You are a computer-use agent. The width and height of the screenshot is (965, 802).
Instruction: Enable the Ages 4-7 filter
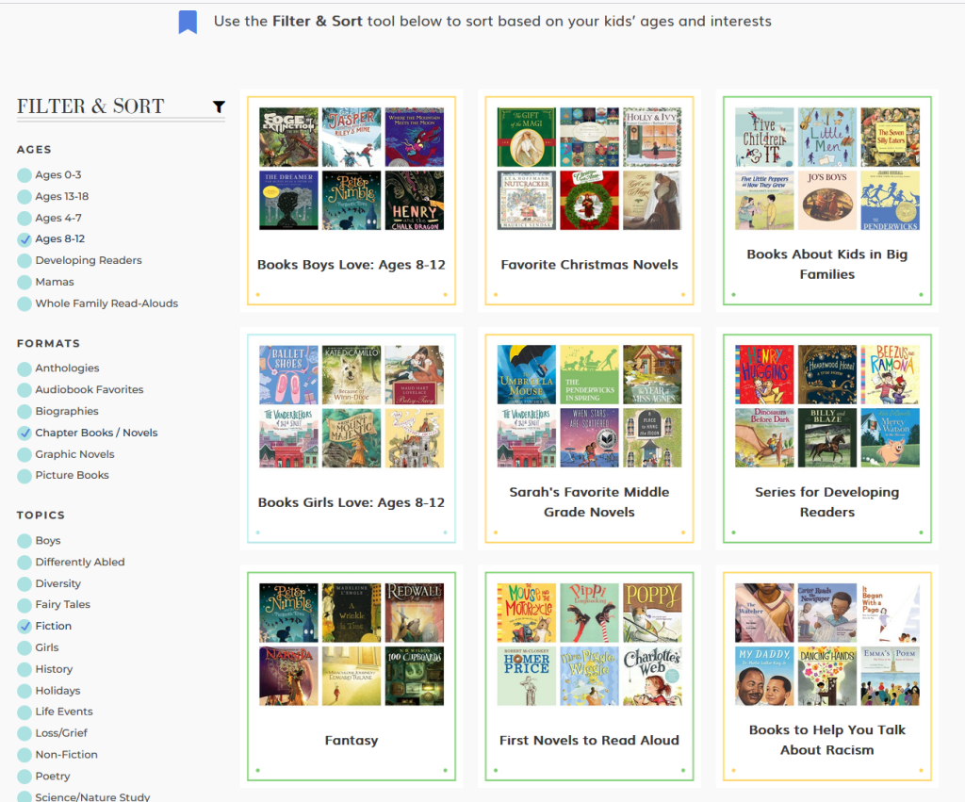(x=25, y=218)
